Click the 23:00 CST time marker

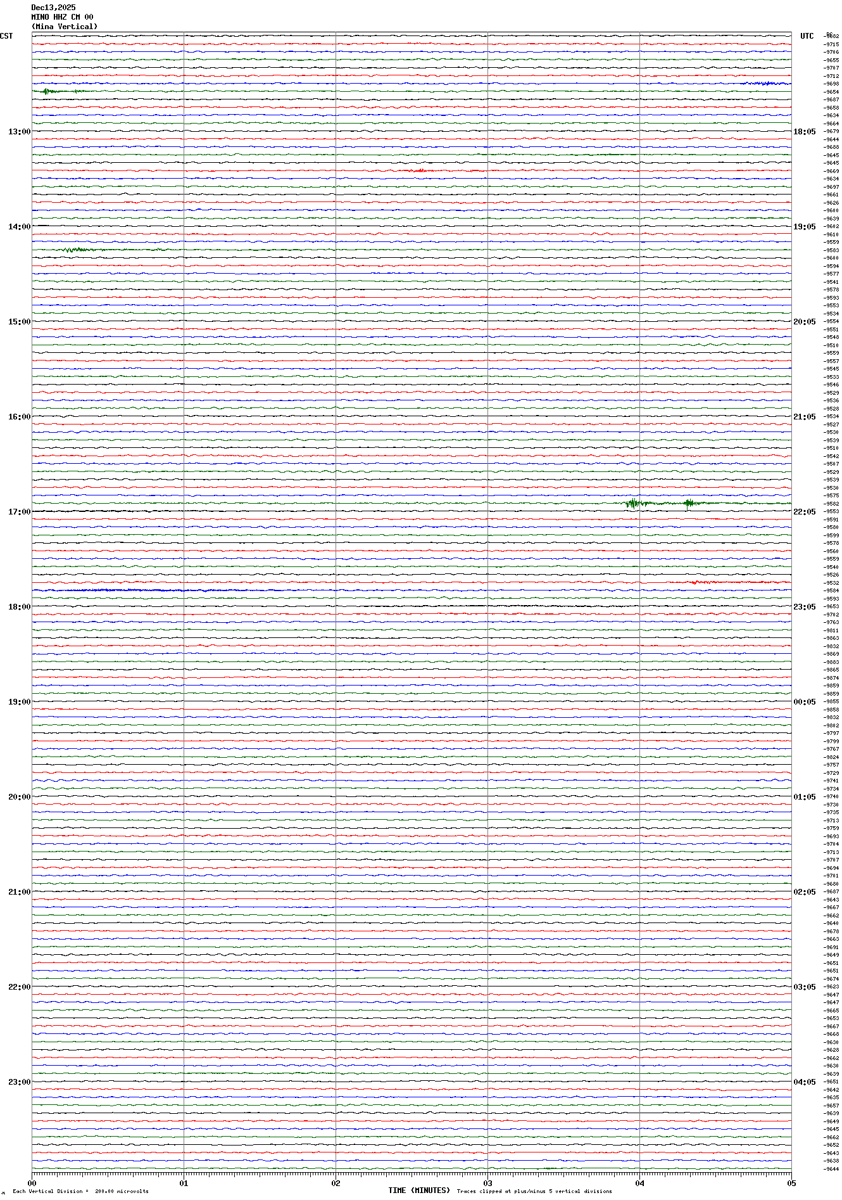click(x=19, y=1082)
